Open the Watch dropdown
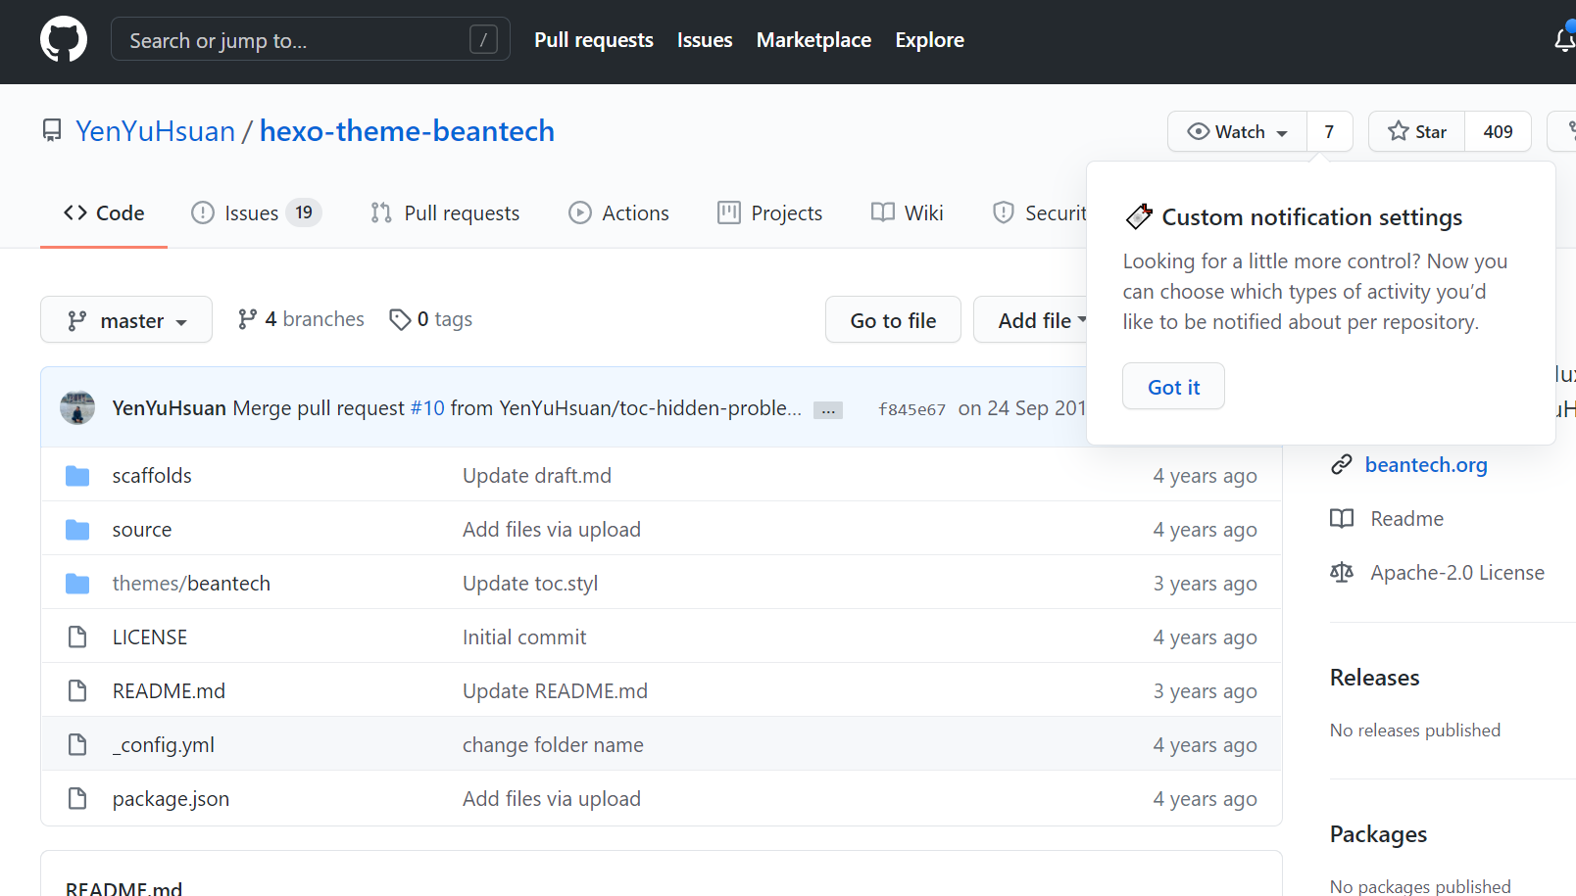The image size is (1576, 896). coord(1237,131)
